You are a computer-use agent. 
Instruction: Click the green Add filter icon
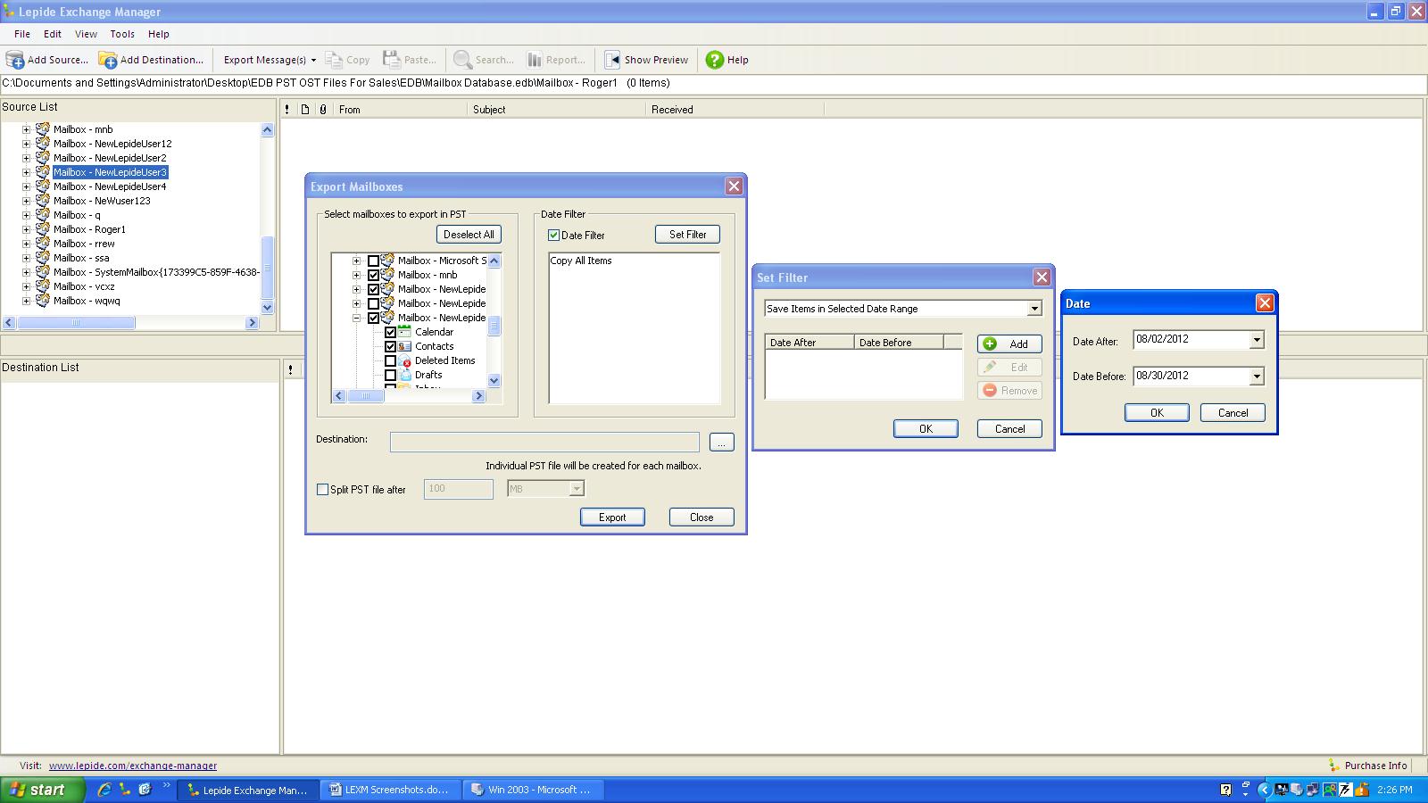(x=990, y=344)
